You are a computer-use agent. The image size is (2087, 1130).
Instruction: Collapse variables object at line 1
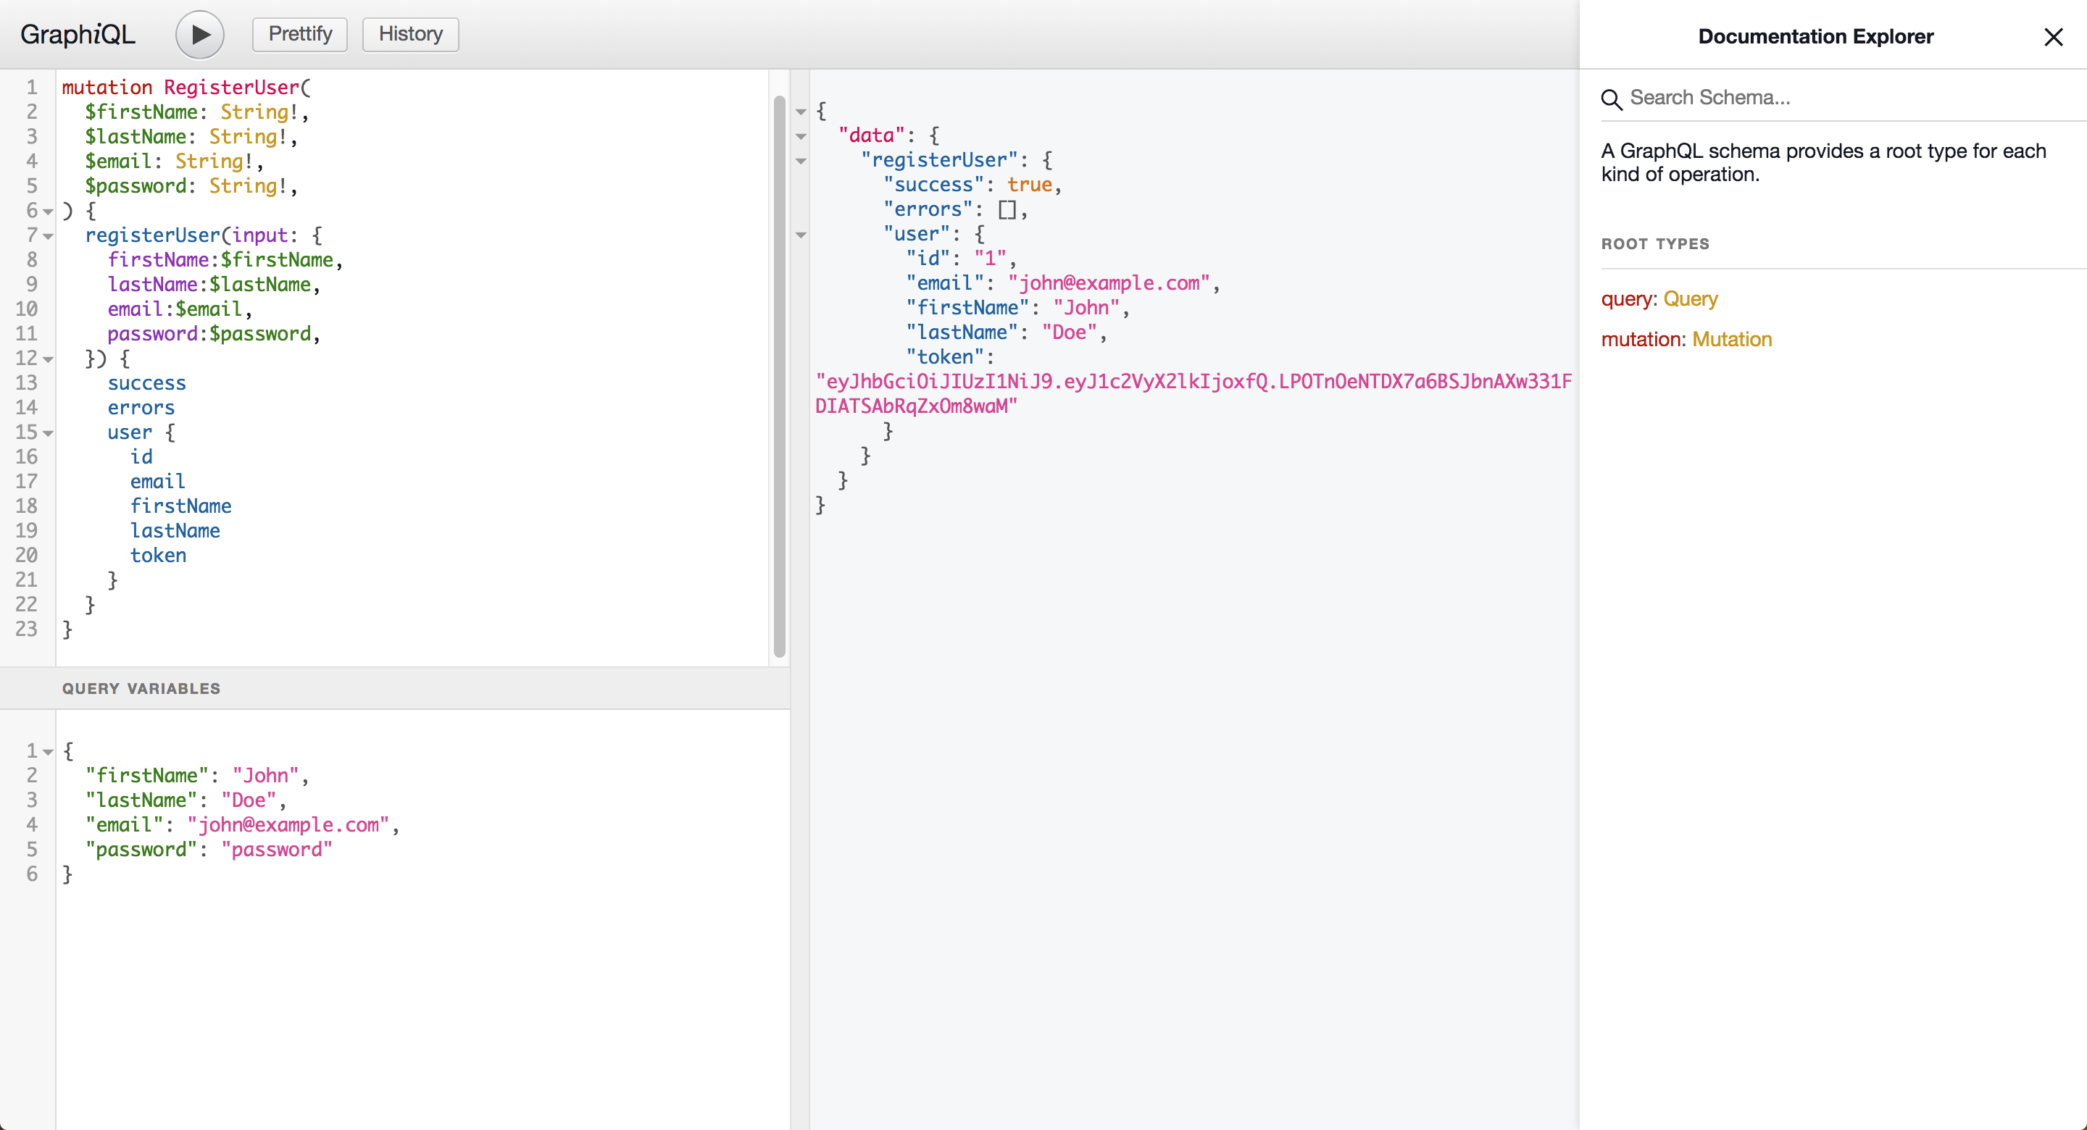(x=48, y=753)
